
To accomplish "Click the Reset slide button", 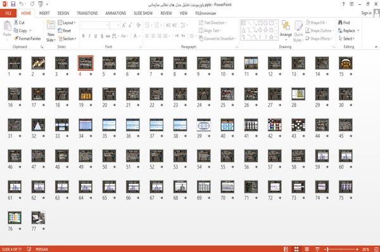I will coord(65,31).
